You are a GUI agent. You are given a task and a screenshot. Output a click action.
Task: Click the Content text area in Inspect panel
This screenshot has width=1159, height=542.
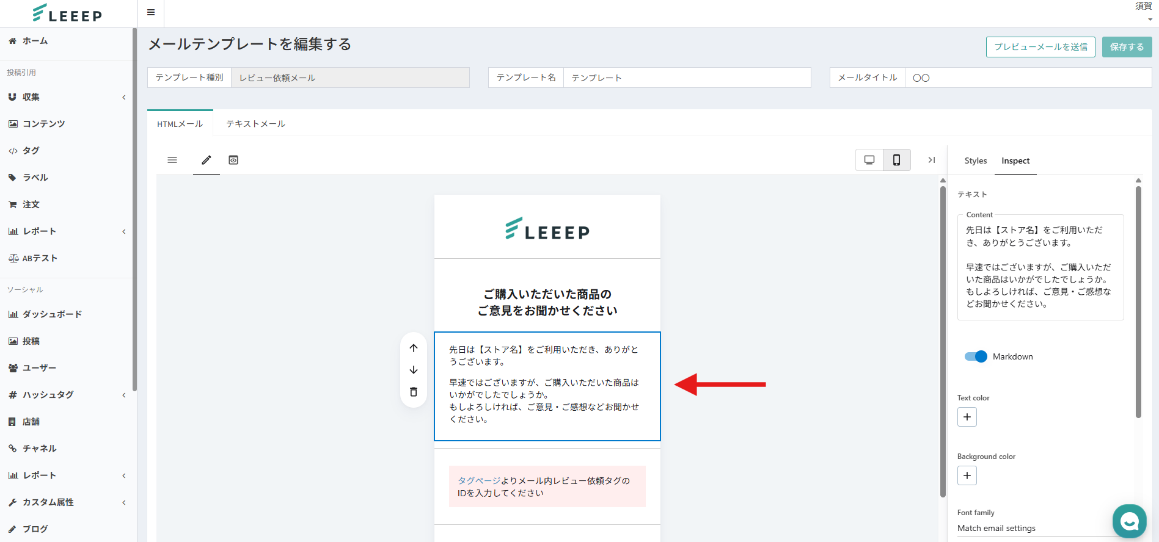[x=1040, y=267]
